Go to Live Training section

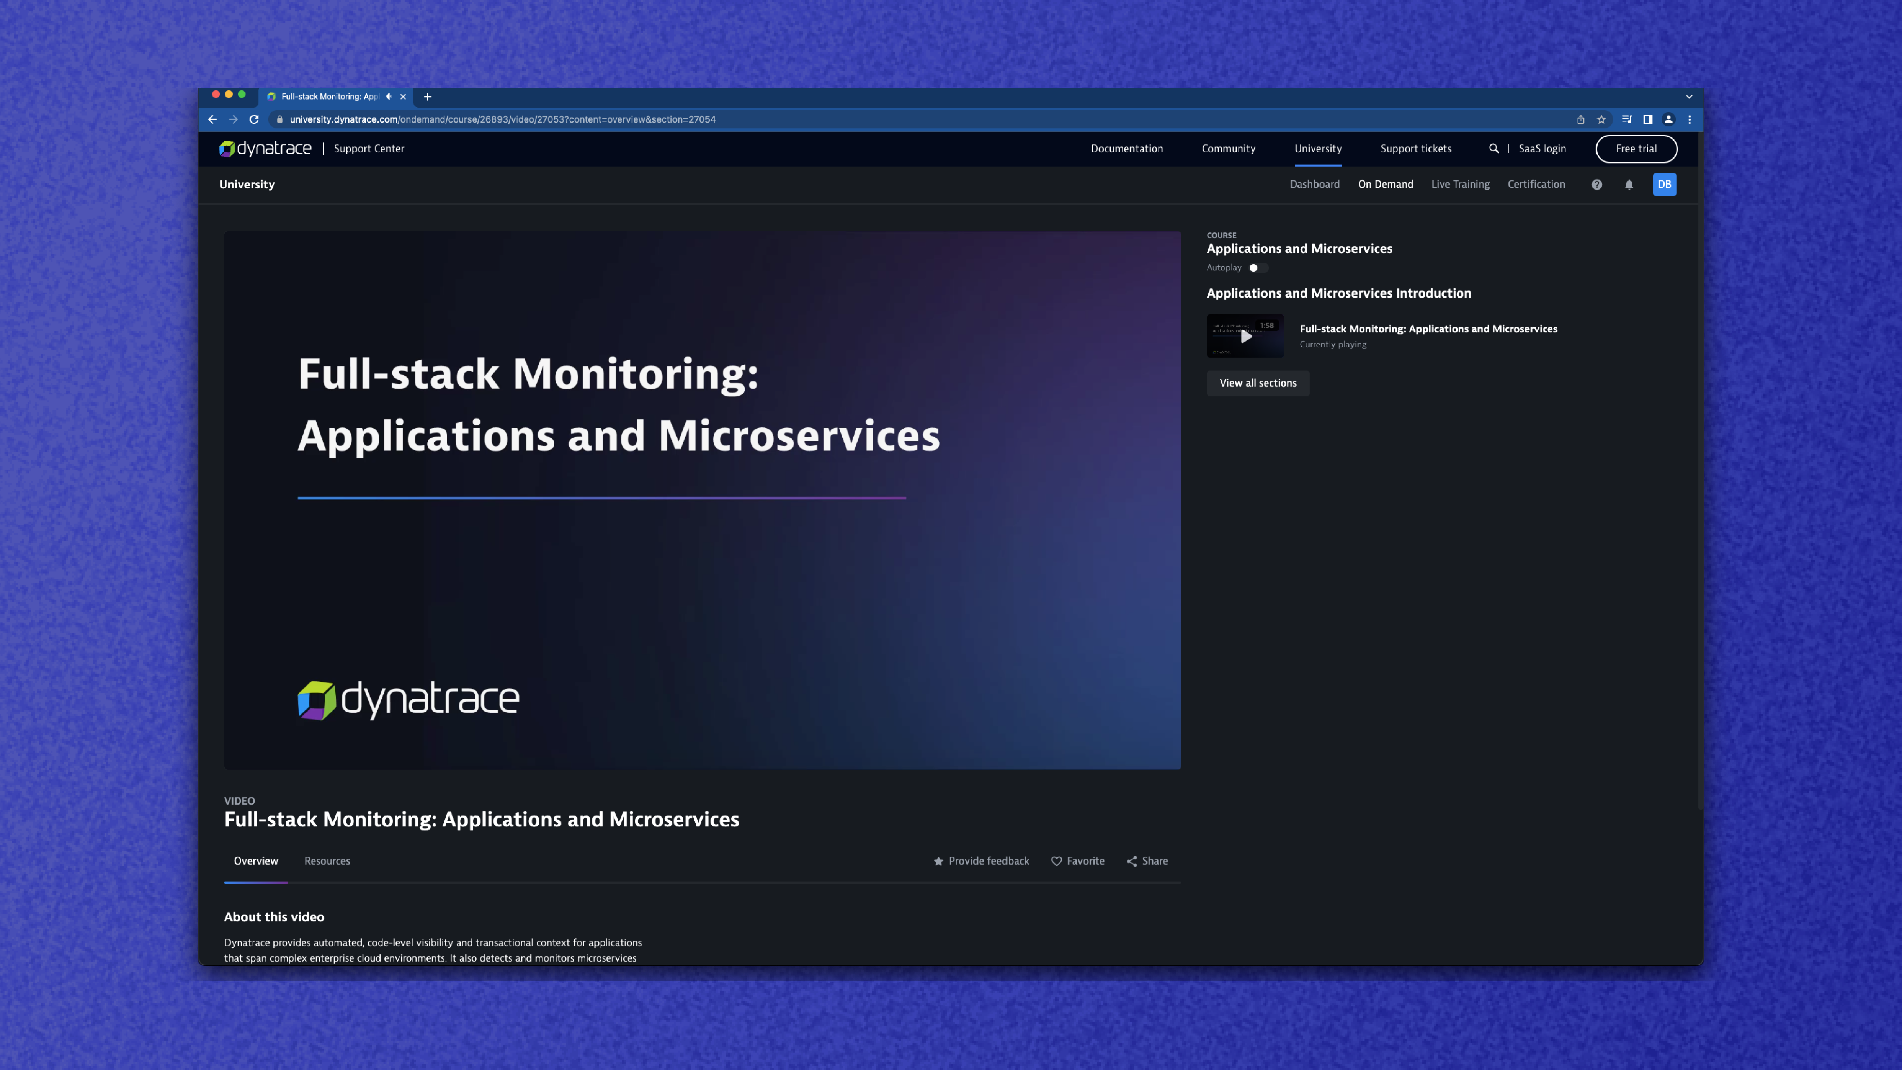[1460, 185]
